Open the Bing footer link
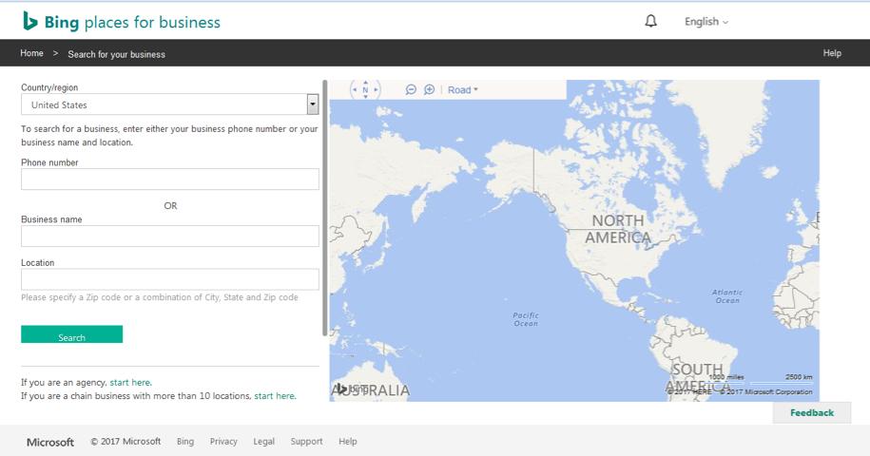This screenshot has width=870, height=456. (185, 442)
